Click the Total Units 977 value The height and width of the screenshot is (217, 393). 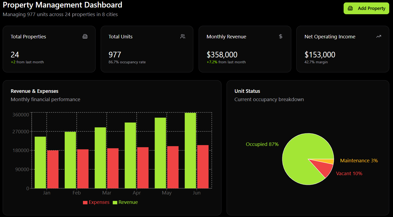point(115,54)
